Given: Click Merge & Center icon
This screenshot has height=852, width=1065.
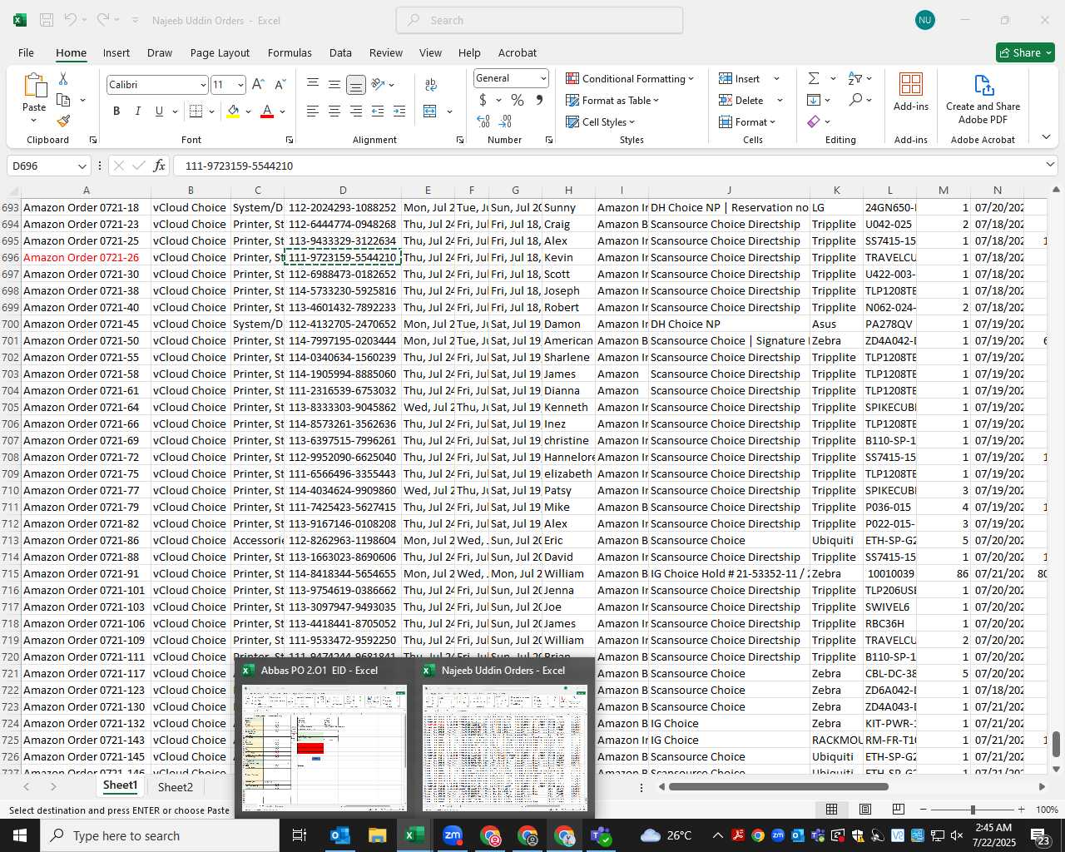Looking at the screenshot, I should point(430,111).
